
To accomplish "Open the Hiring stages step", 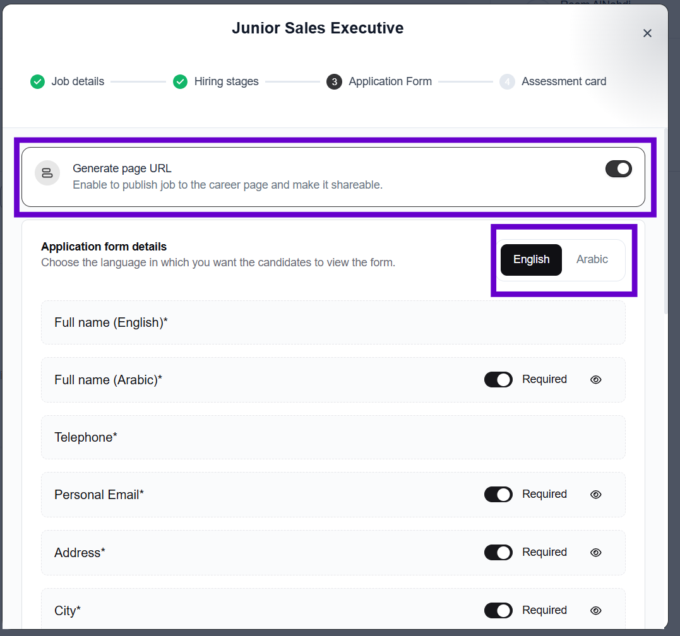I will pos(226,81).
